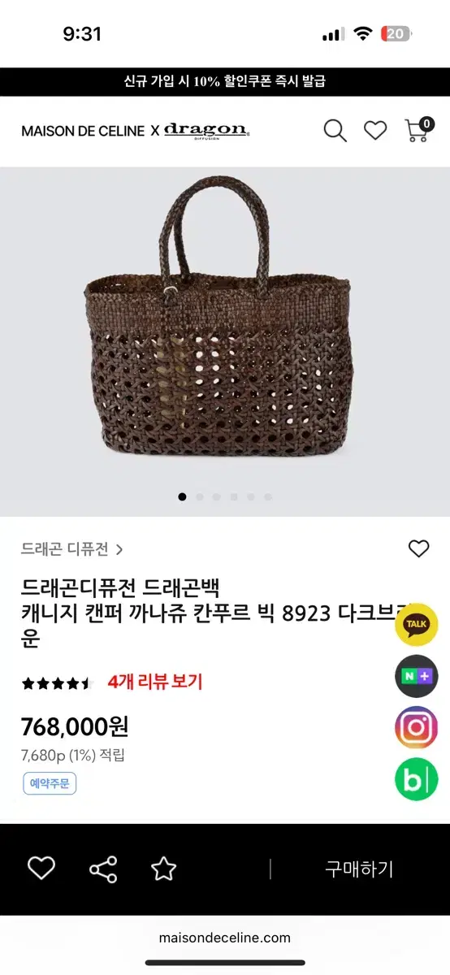Tap the share icon in bottom bar
The image size is (450, 975).
coord(103,869)
